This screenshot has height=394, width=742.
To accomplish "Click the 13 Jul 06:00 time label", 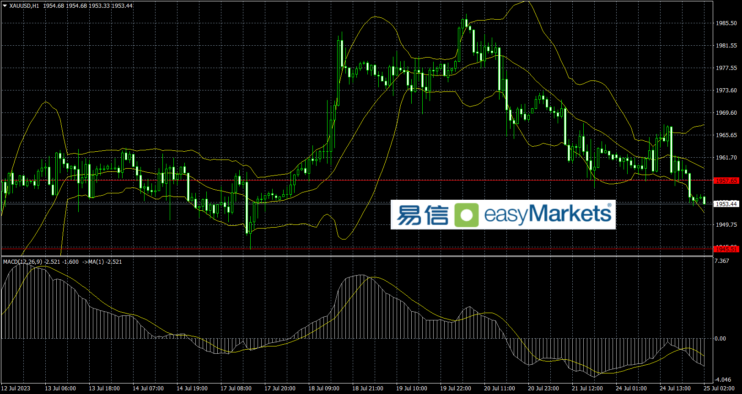I will 60,389.
